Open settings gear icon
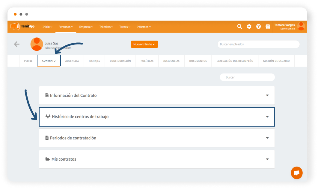Viewport: 318px width, 189px height. coord(249,27)
